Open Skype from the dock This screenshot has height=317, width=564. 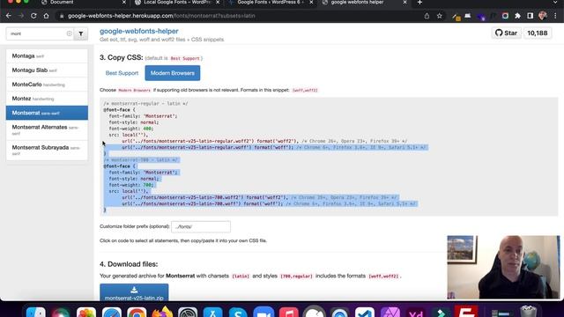point(238,312)
